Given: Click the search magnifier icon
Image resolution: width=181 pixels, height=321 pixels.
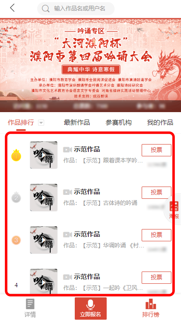Looking at the screenshot, I should pos(45,9).
